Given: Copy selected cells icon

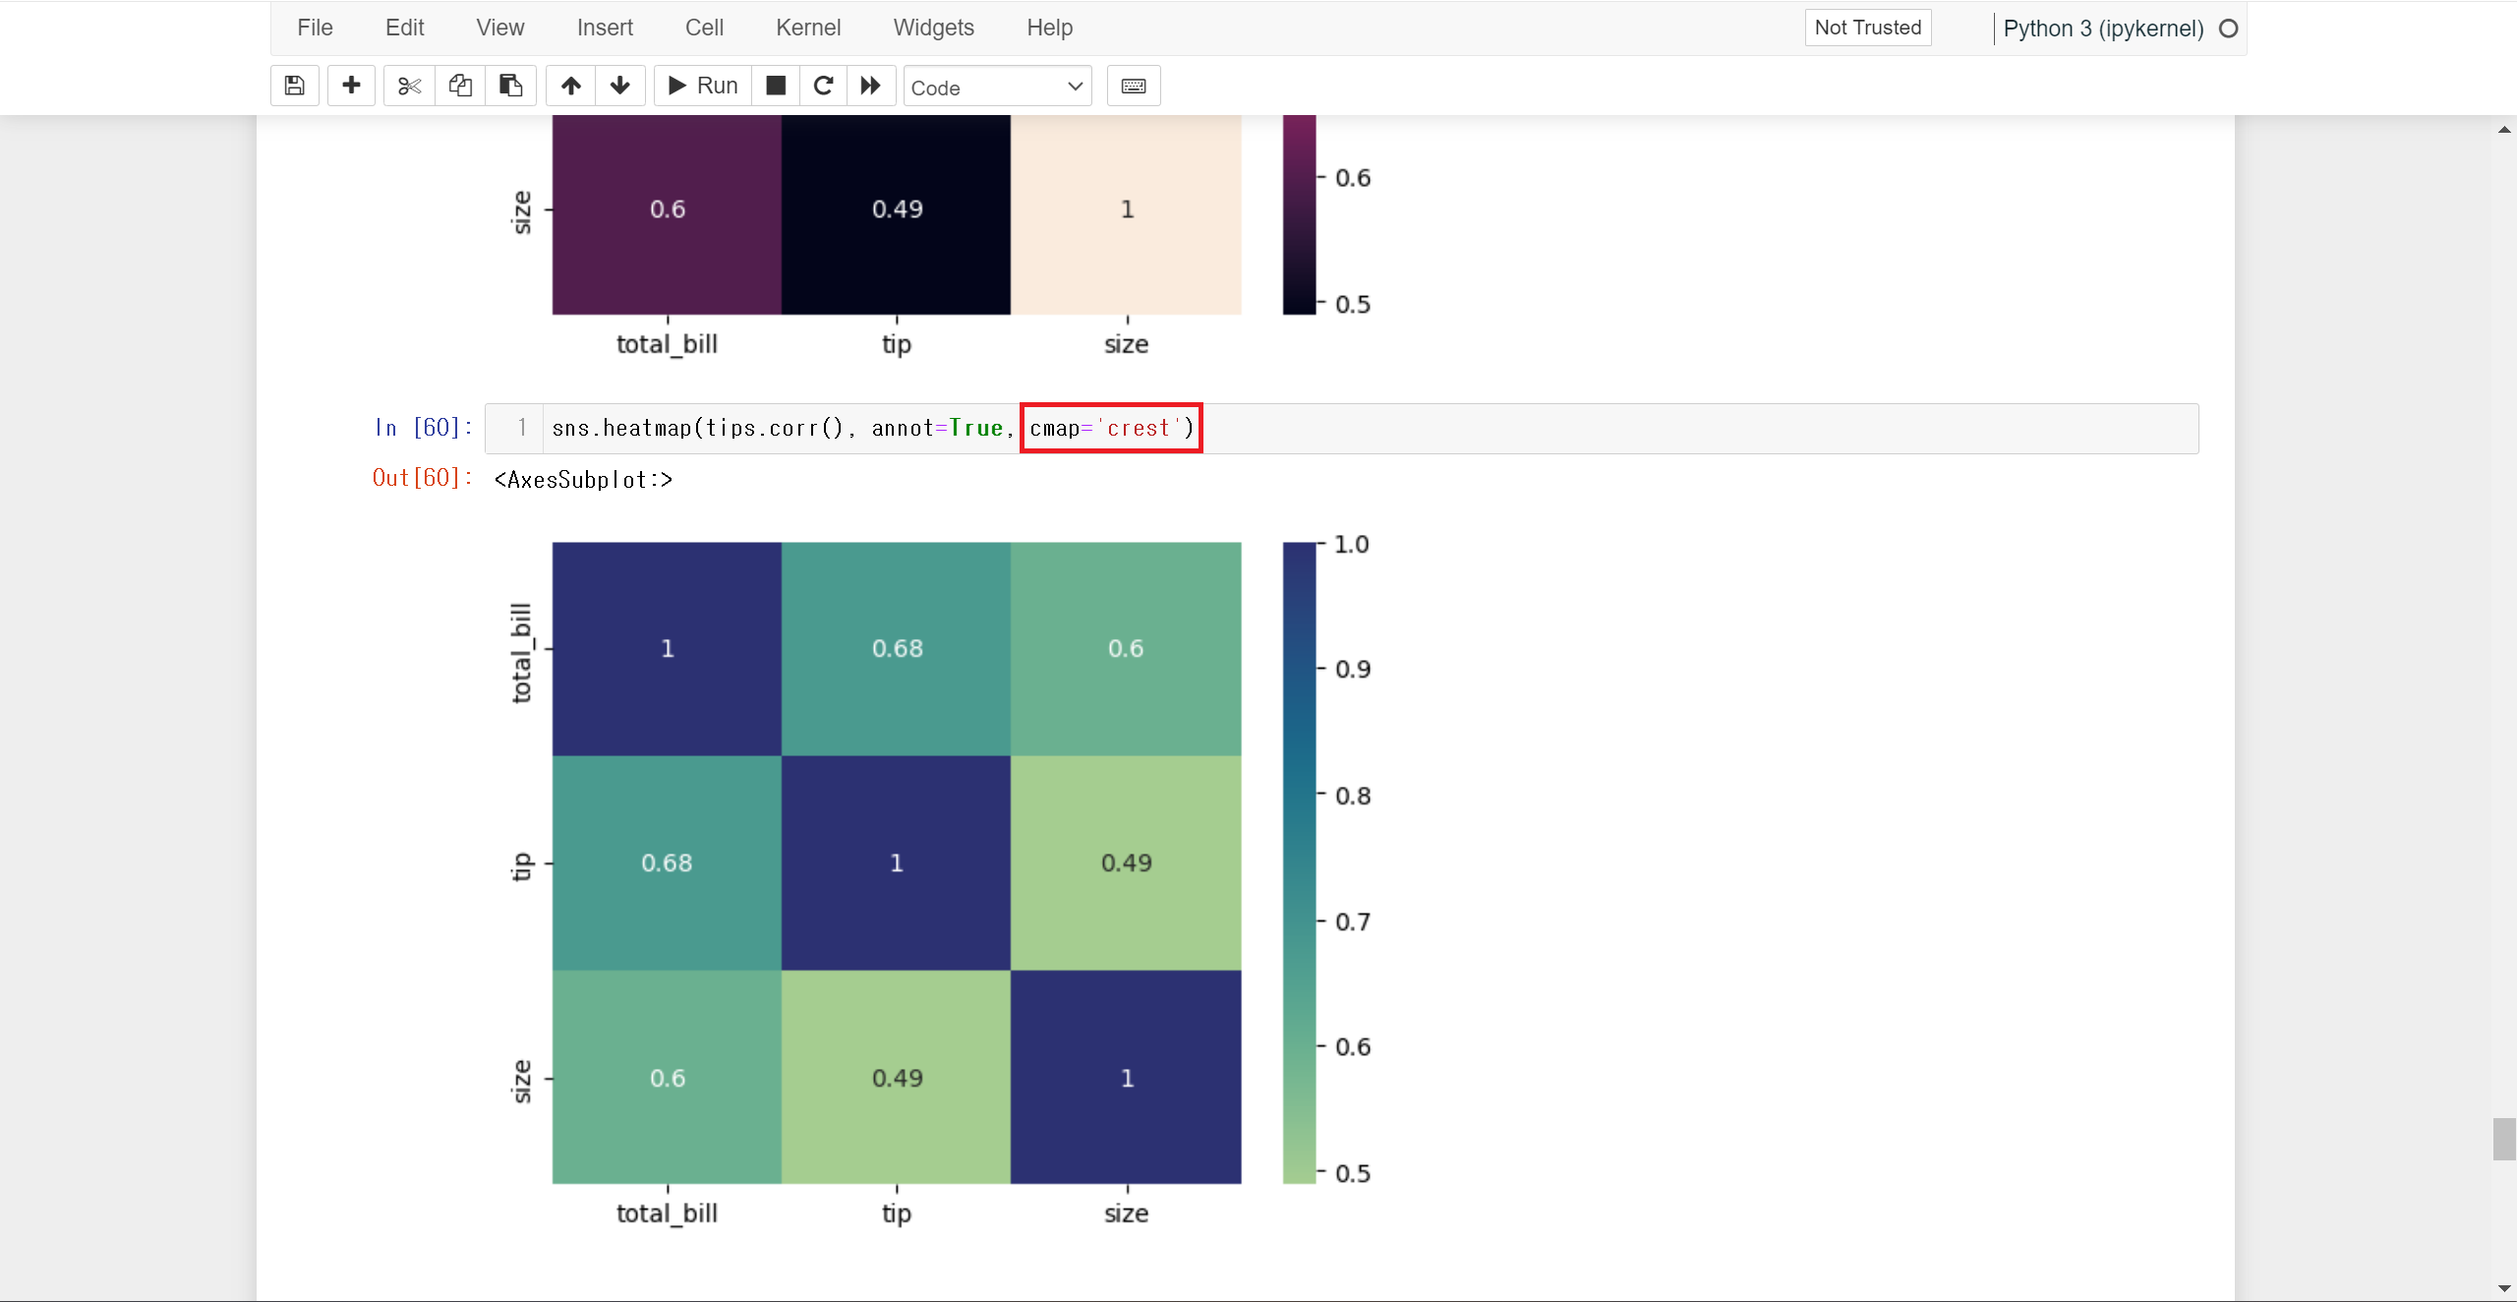Looking at the screenshot, I should click(x=460, y=86).
